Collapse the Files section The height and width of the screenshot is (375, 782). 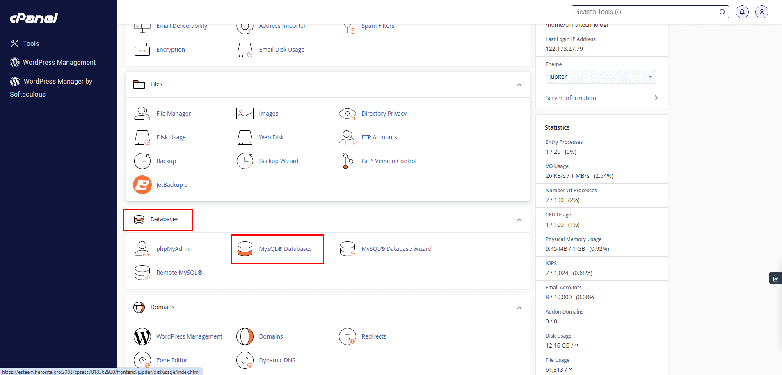pos(519,85)
